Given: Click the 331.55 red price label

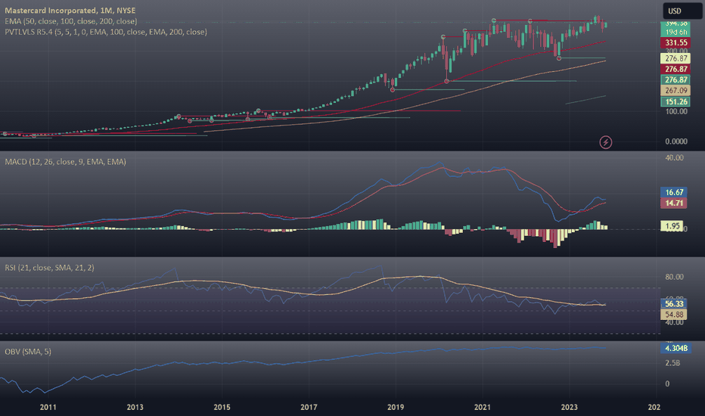Looking at the screenshot, I should [675, 42].
